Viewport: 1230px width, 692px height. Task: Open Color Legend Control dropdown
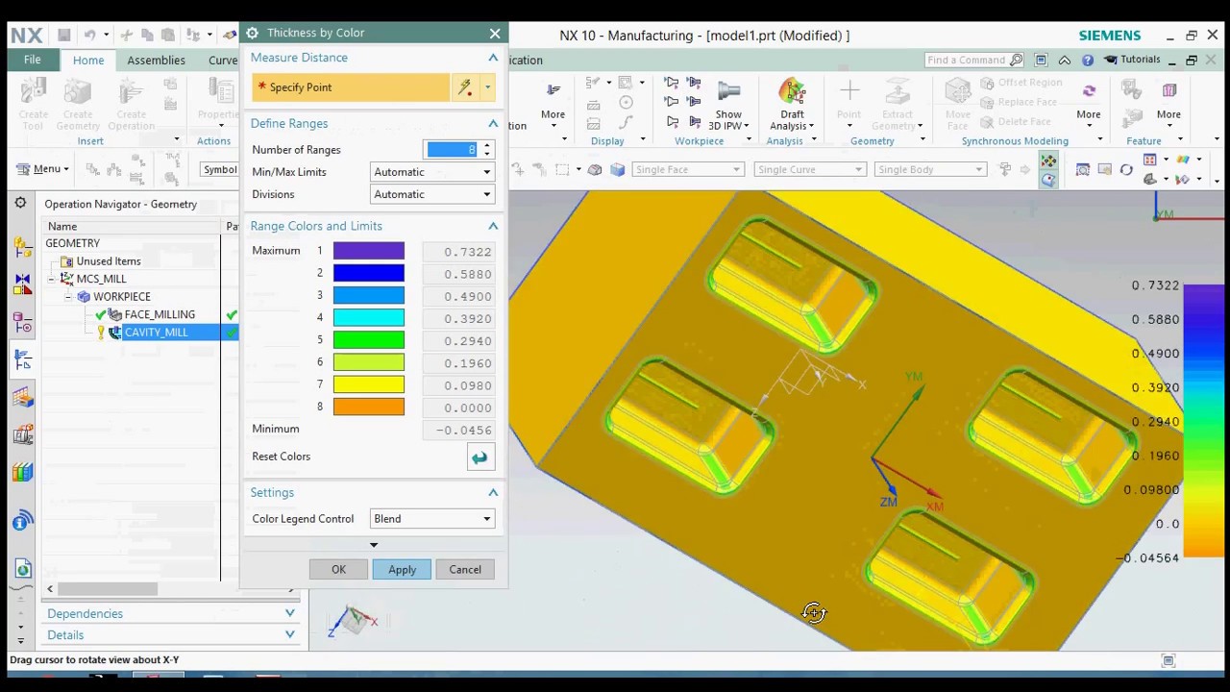click(x=432, y=519)
